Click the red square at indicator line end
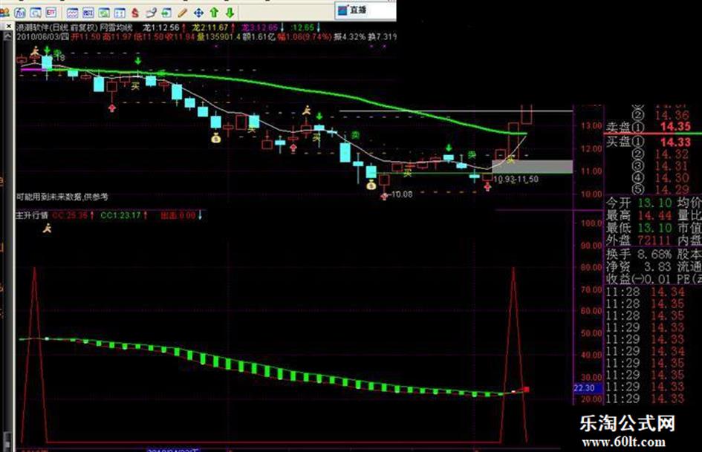The height and width of the screenshot is (452, 702). (x=527, y=390)
